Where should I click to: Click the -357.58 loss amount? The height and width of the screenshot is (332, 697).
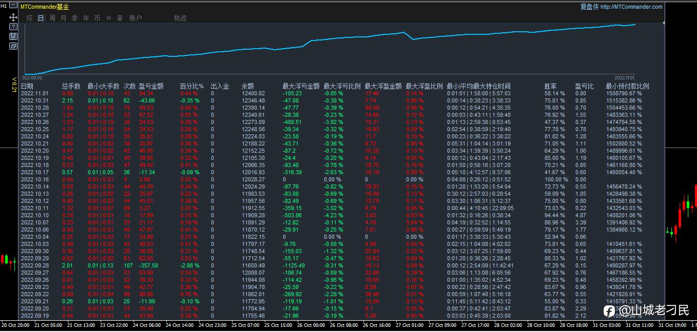point(148,265)
